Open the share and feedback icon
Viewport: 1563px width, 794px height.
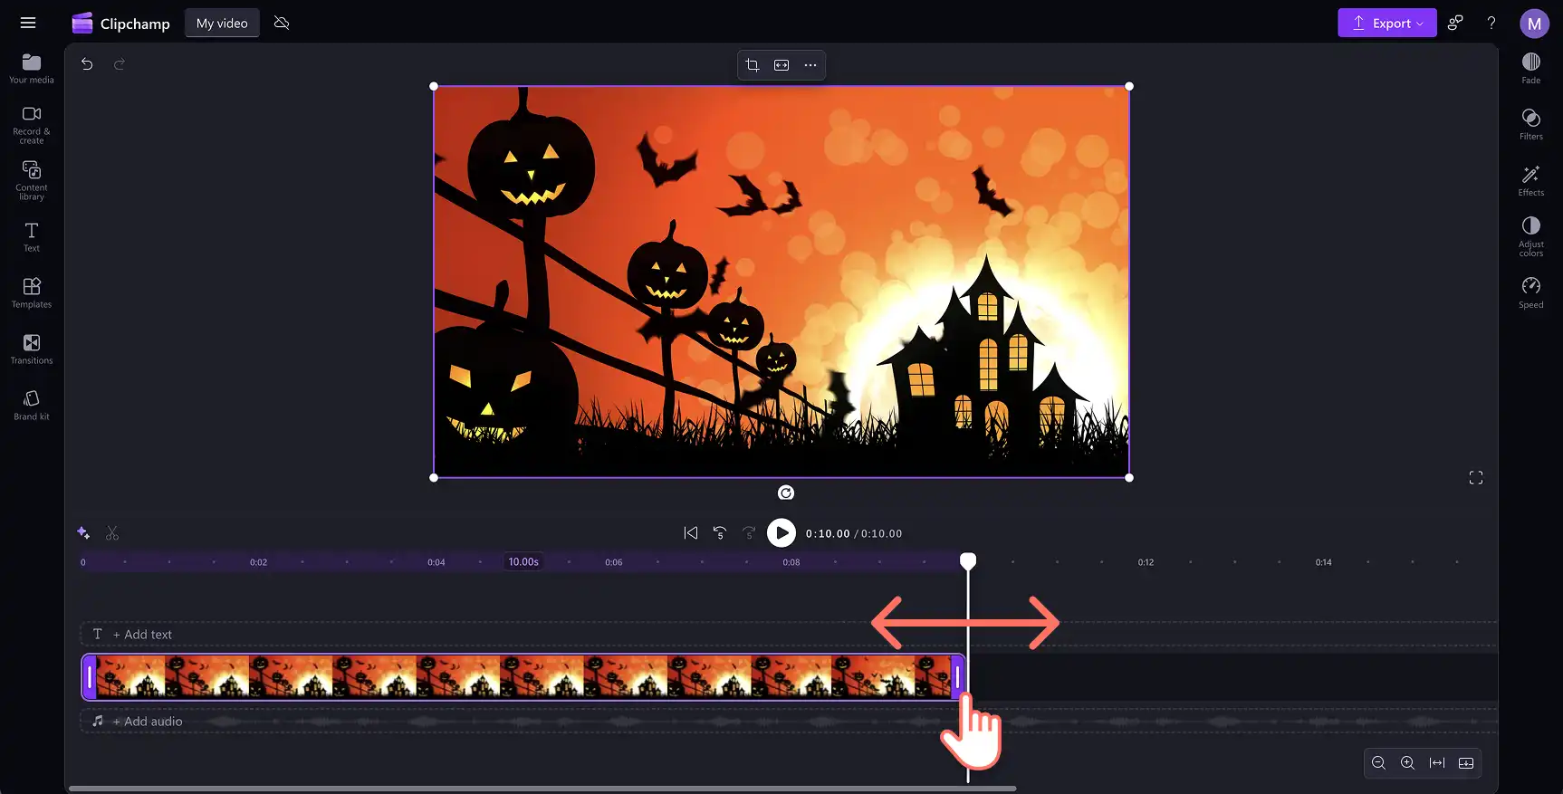click(1455, 23)
